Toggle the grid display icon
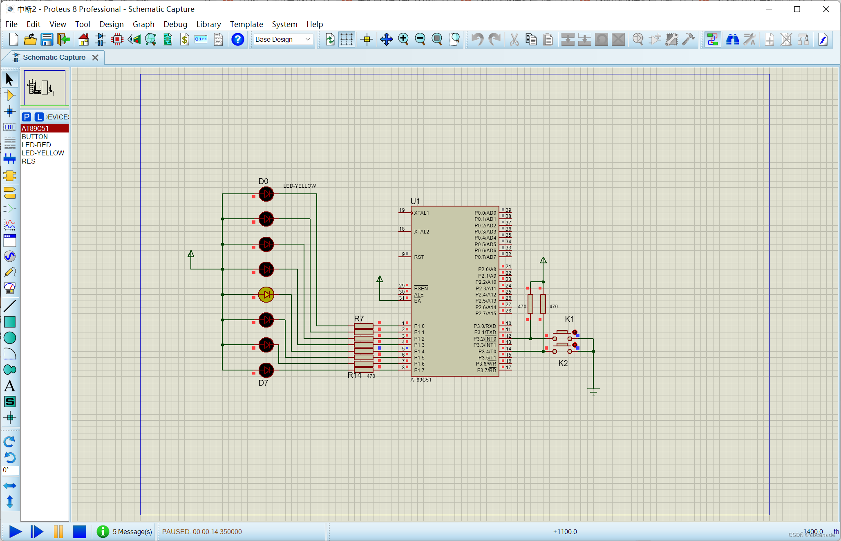The height and width of the screenshot is (541, 841). (346, 39)
